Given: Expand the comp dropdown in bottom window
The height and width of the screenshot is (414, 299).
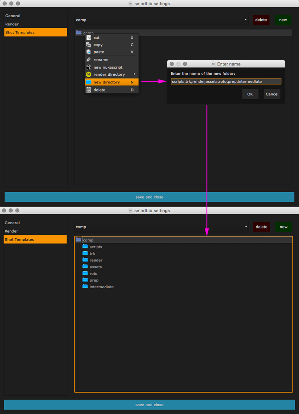Looking at the screenshot, I should [x=245, y=227].
